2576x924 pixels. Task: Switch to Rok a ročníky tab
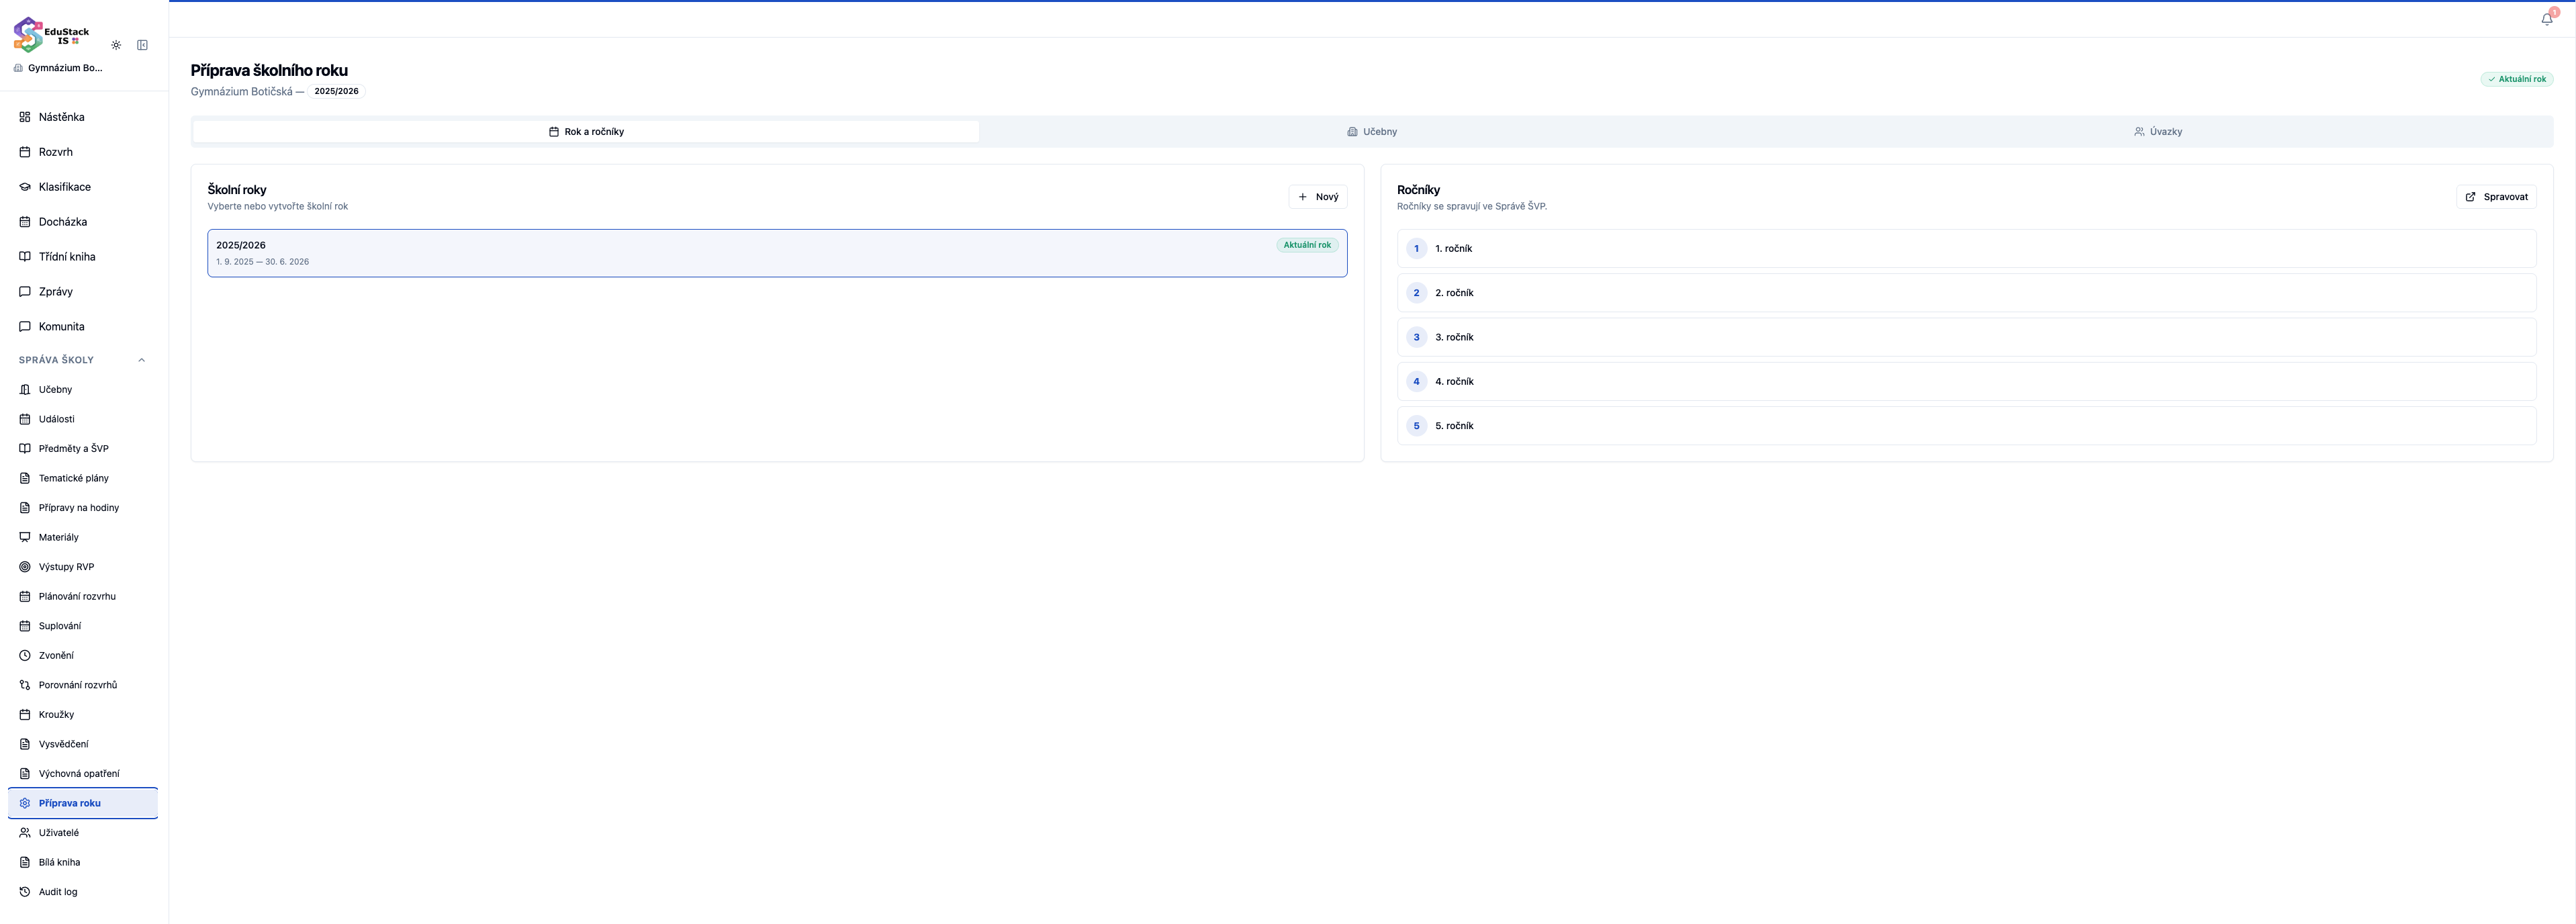click(x=586, y=132)
